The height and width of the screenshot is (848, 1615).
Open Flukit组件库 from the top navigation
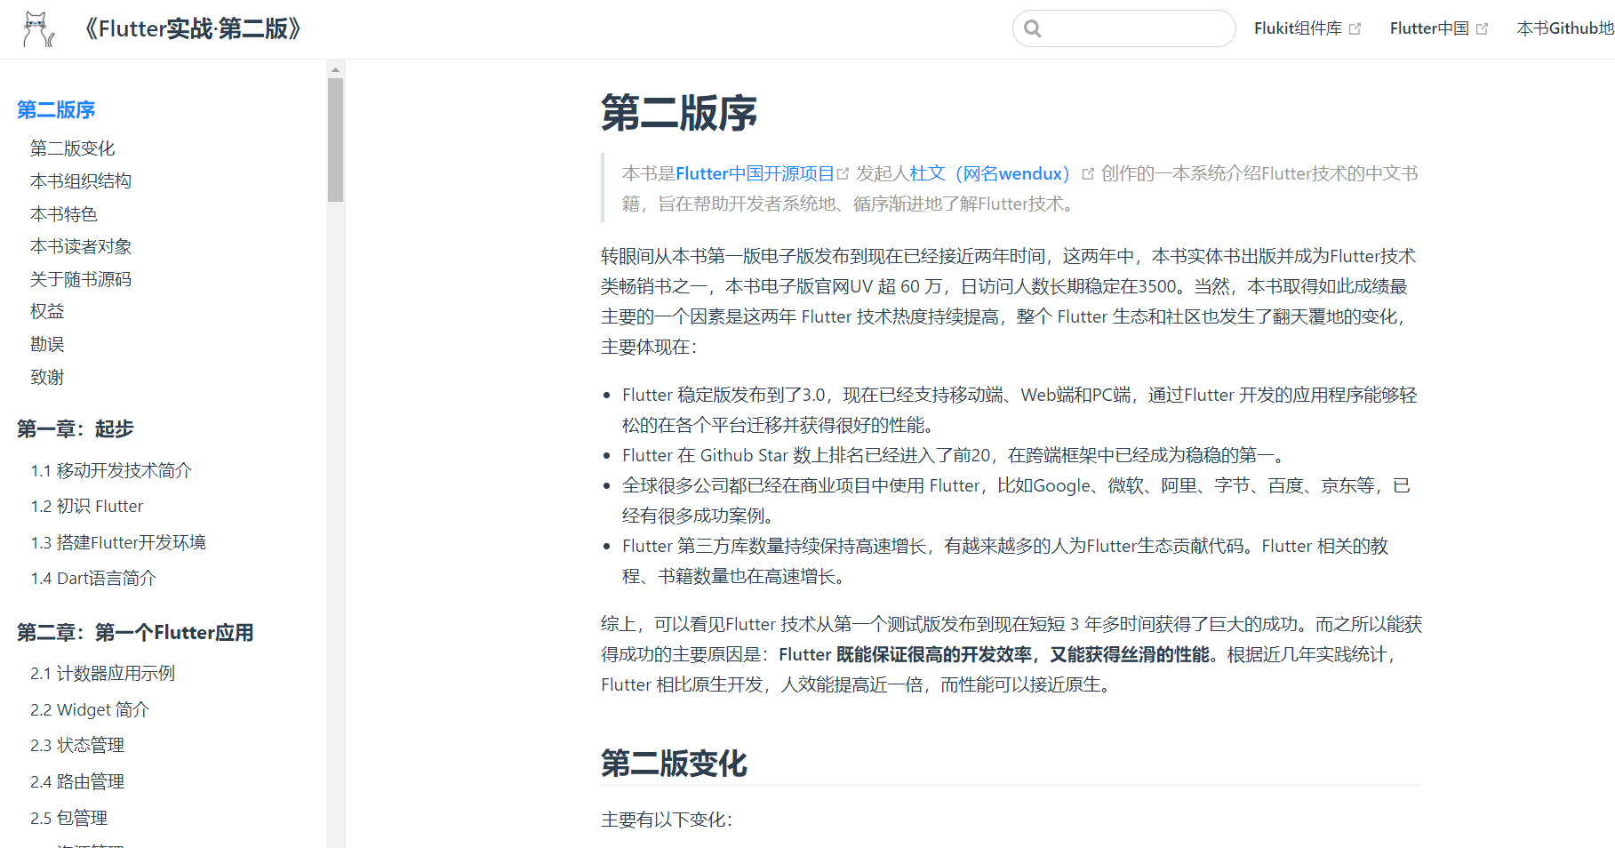(x=1299, y=28)
